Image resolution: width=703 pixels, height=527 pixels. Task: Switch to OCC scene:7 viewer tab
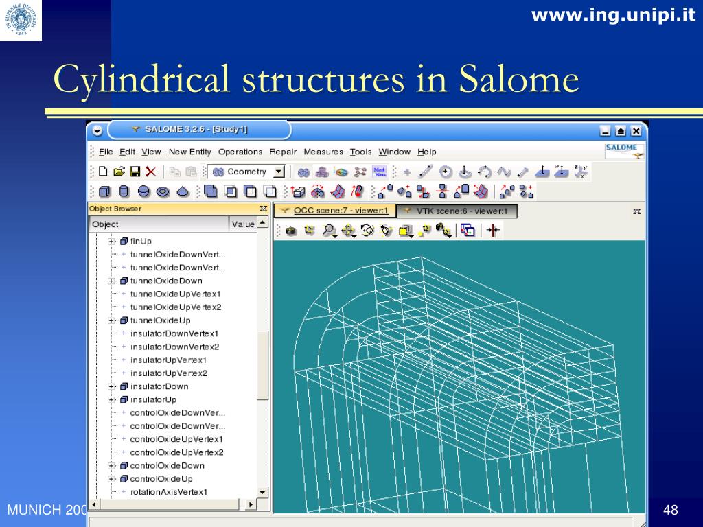(x=335, y=211)
